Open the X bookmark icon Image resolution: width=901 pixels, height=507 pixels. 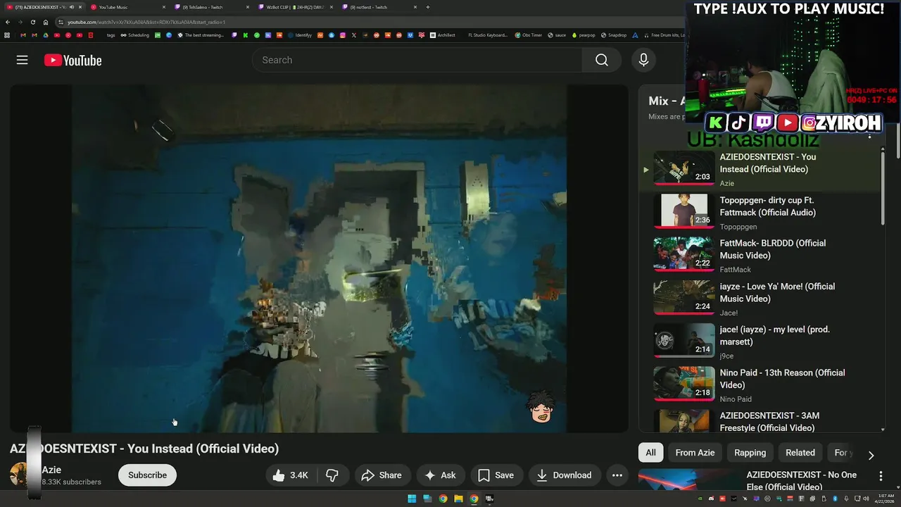click(354, 35)
